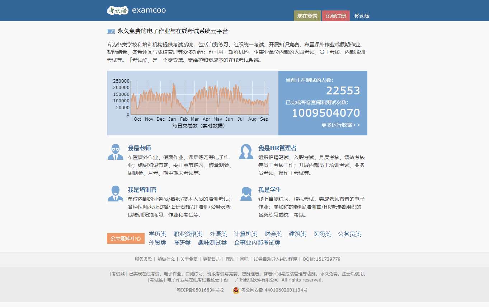Click the label 当前正在测试的人数:
Screen dimensions: 489x307
pos(309,80)
